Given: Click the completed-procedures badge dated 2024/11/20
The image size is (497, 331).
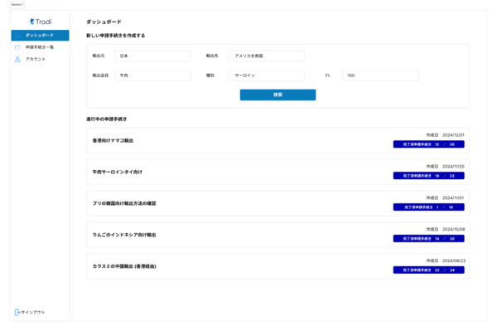Looking at the screenshot, I should pyautogui.click(x=428, y=176).
